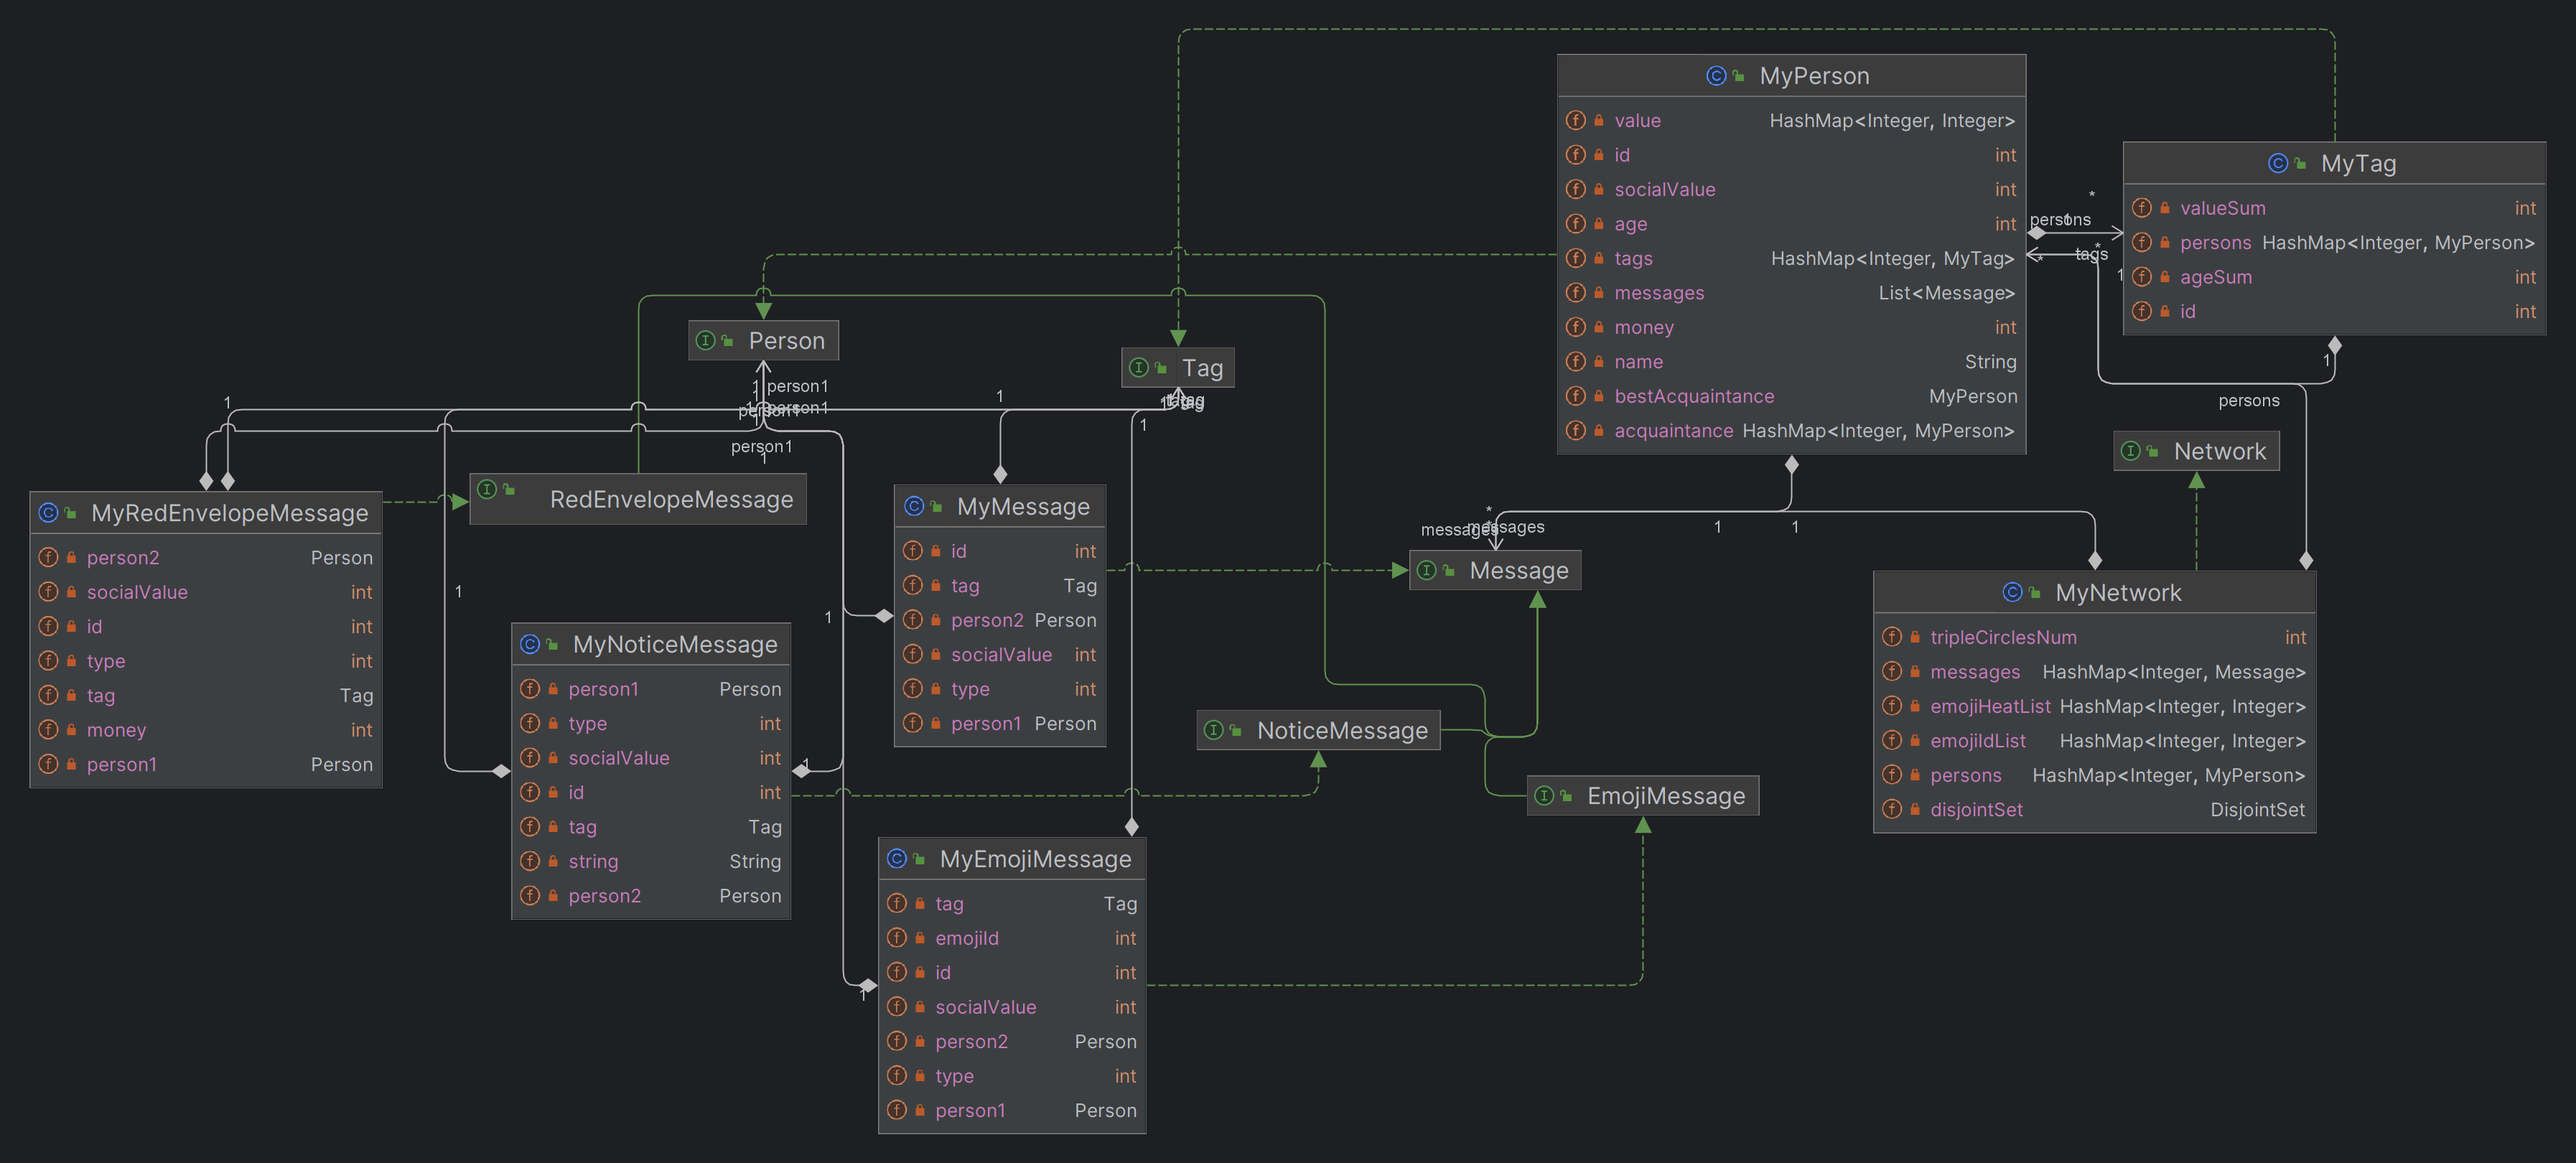Viewport: 2576px width, 1163px height.
Task: Click the class icon of MyEmojiMessage header
Action: [x=896, y=859]
